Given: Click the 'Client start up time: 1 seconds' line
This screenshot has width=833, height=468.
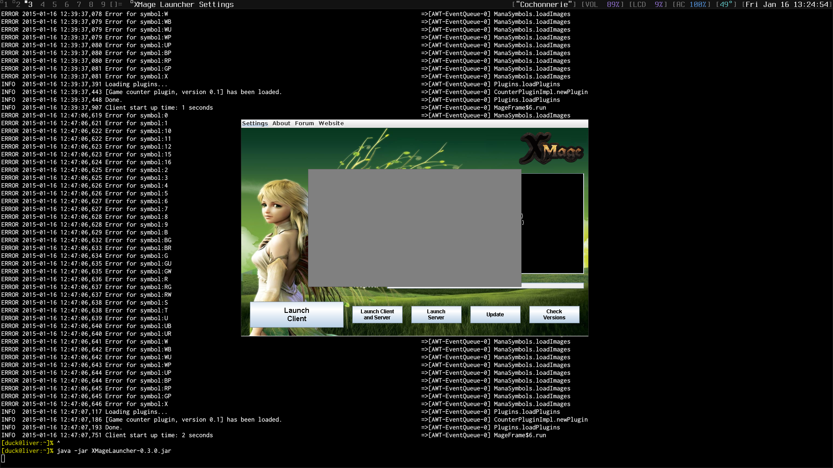Looking at the screenshot, I should (159, 108).
